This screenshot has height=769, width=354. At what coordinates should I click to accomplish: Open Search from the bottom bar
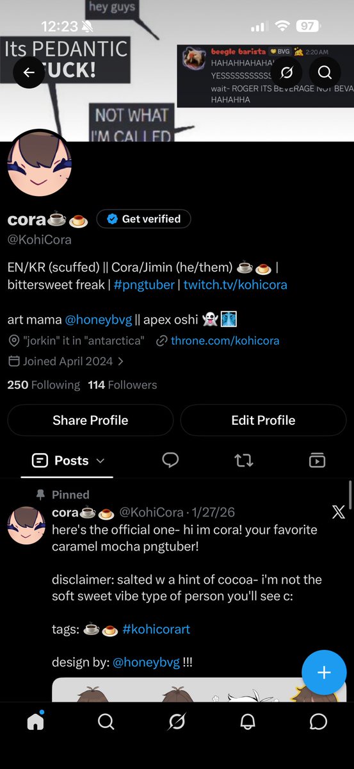106,722
